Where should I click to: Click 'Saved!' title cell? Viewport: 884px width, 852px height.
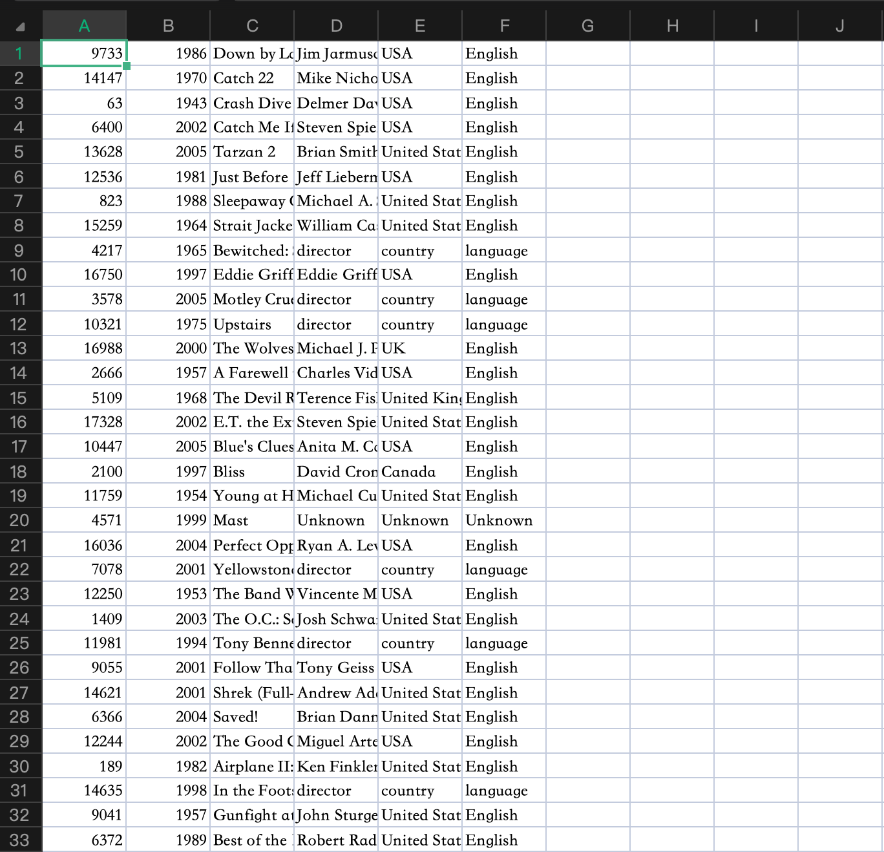pyautogui.click(x=252, y=717)
